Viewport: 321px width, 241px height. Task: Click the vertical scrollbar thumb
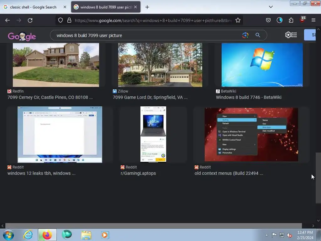pos(318,178)
